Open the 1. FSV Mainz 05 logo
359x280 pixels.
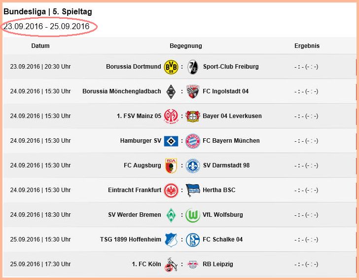171,116
